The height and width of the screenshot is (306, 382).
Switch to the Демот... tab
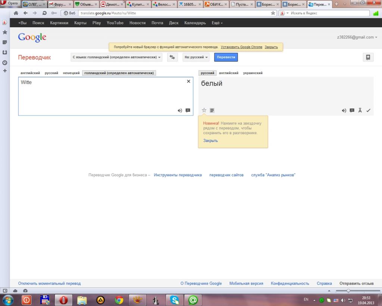click(x=112, y=4)
